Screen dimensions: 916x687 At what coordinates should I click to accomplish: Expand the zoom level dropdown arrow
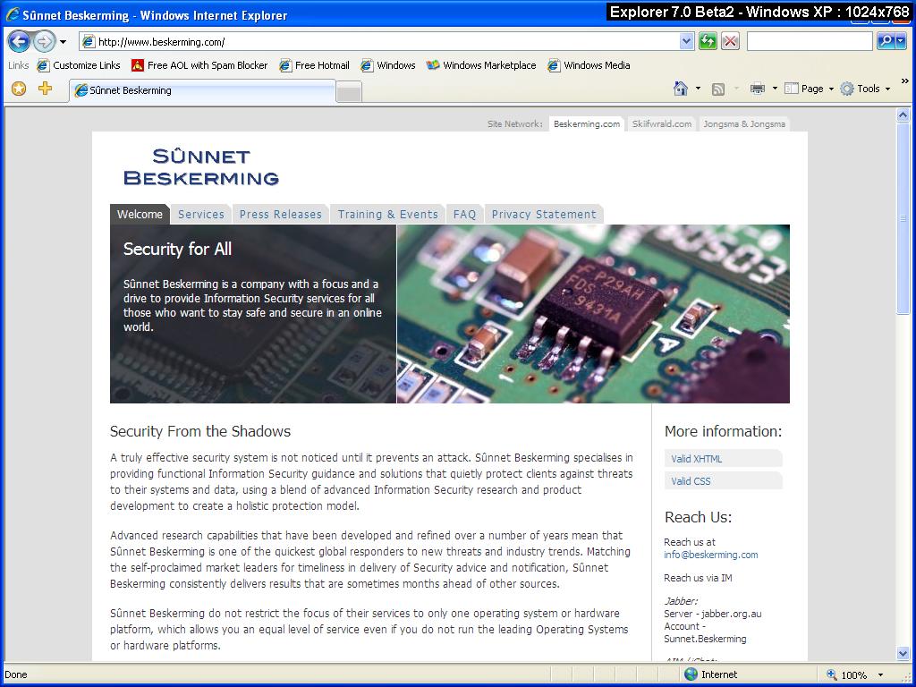pos(880,674)
